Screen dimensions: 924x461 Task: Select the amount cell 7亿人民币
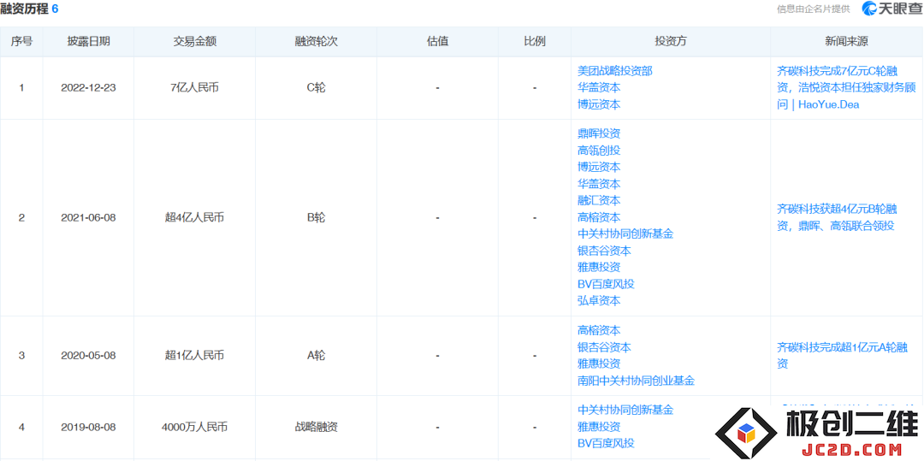[x=194, y=88]
